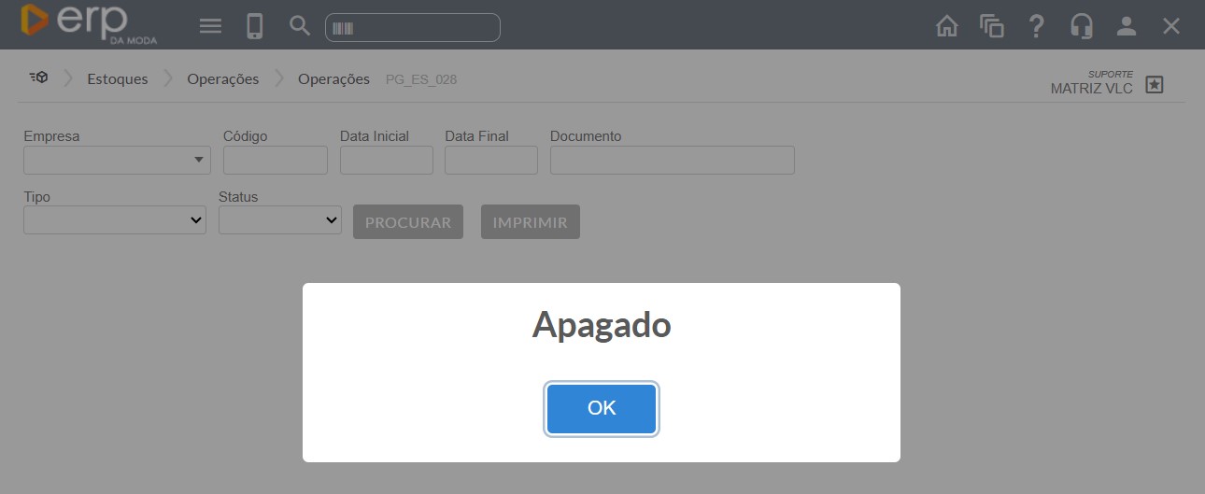Click the magnifier search icon
The height and width of the screenshot is (494, 1205).
300,26
